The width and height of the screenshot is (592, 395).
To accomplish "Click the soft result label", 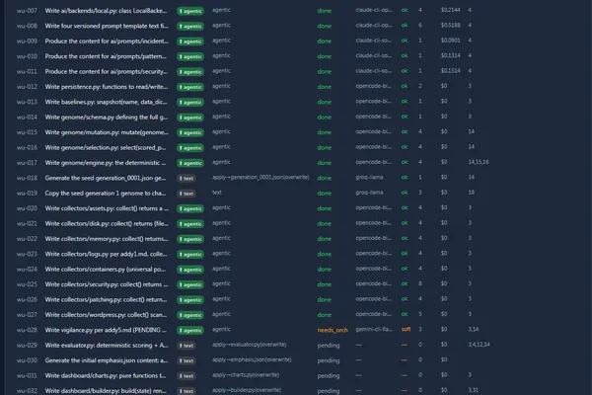I will pyautogui.click(x=406, y=329).
